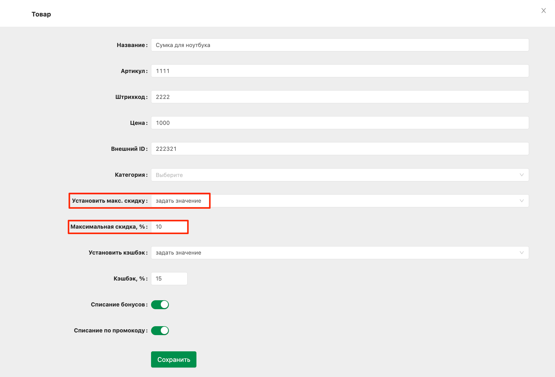Select the Цена input showing 1000

pos(340,123)
